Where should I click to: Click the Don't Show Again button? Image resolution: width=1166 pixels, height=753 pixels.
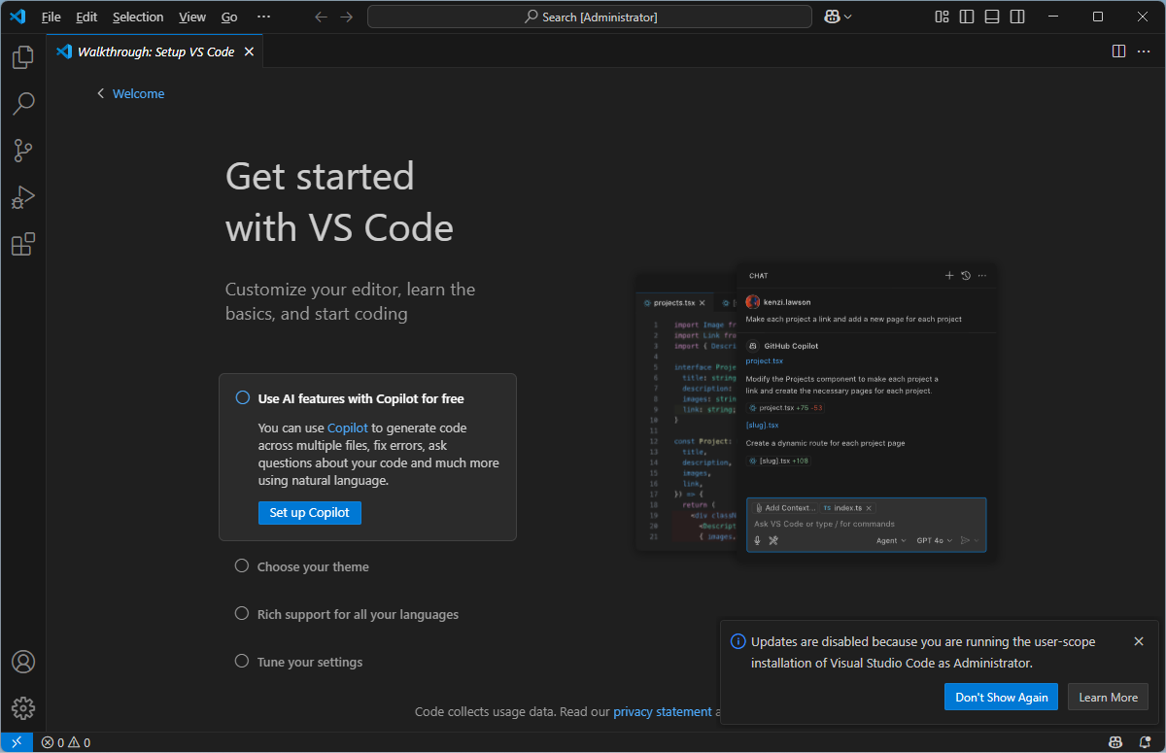point(1002,697)
